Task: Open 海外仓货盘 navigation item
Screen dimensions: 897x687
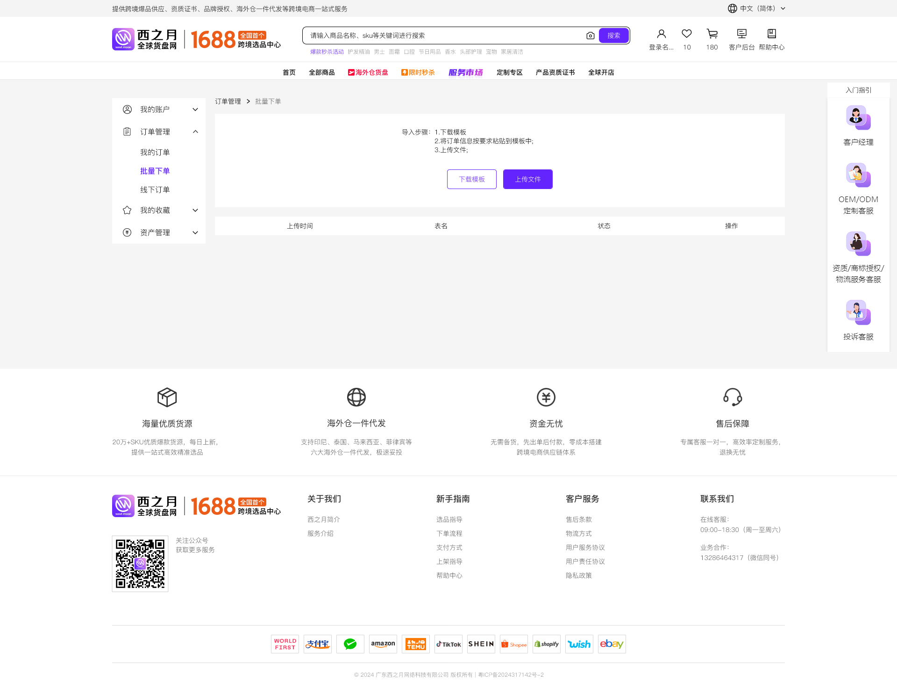Action: coord(368,72)
